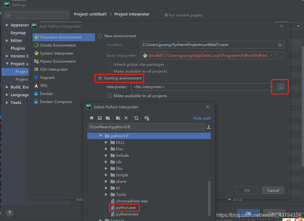Image resolution: width=304 pixels, height=221 pixels.
Task: Click the System Interpreter python icon
Action: tap(36, 53)
